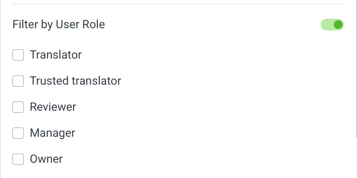Click the horizontal divider above the filter heading
Screen dimensions: 357x178
pyautogui.click(x=177, y=4)
